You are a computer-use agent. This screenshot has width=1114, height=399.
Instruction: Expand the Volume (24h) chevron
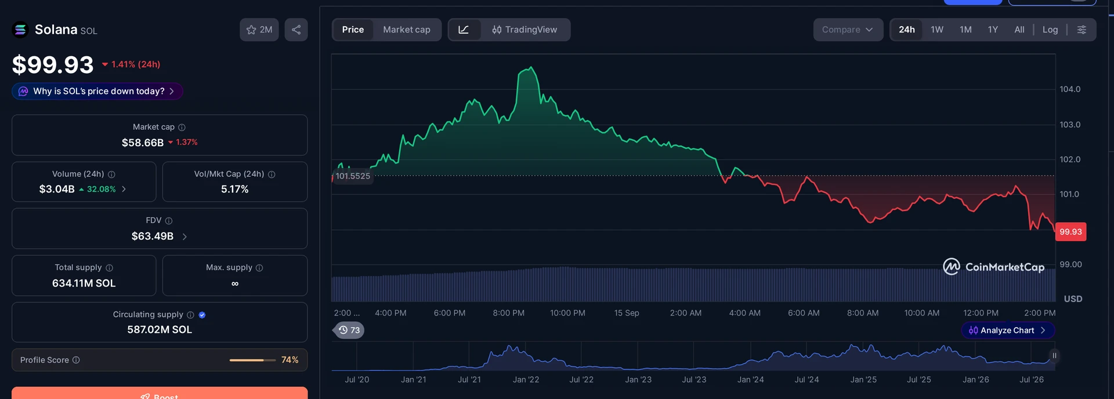pyautogui.click(x=124, y=189)
